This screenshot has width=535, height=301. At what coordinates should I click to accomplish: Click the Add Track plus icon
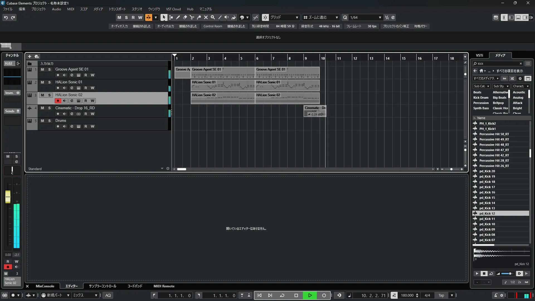point(30,56)
